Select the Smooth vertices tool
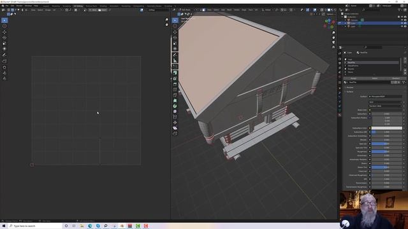 (x=175, y=111)
